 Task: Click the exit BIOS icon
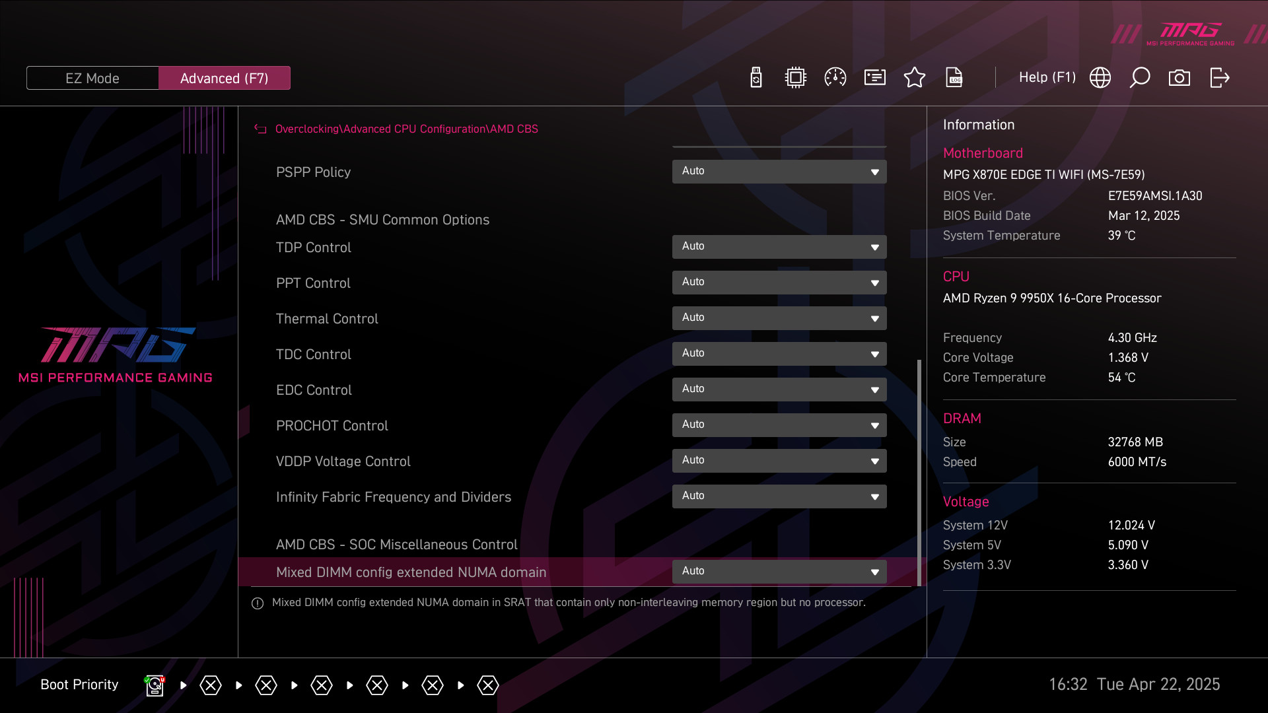click(x=1220, y=78)
